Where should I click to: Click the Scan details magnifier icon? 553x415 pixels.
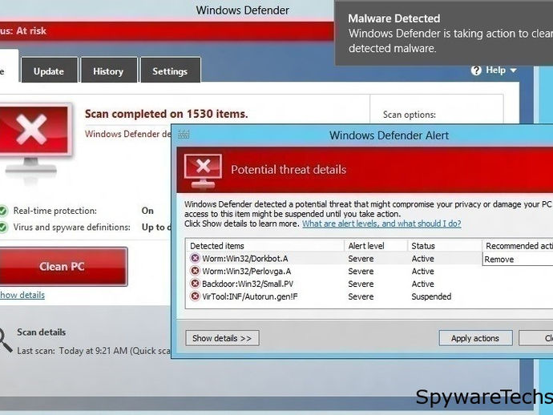pos(5,340)
